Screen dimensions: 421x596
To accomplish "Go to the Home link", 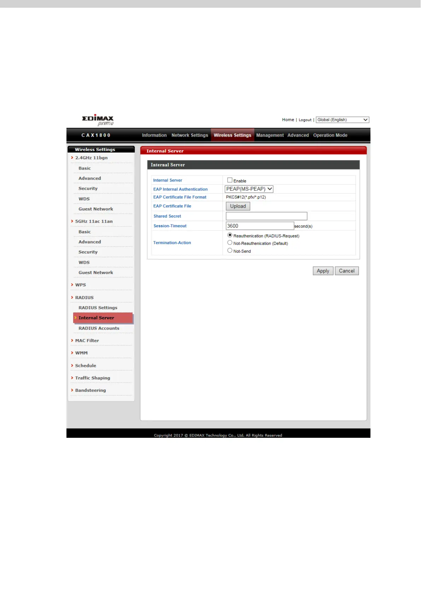I will tap(288, 120).
